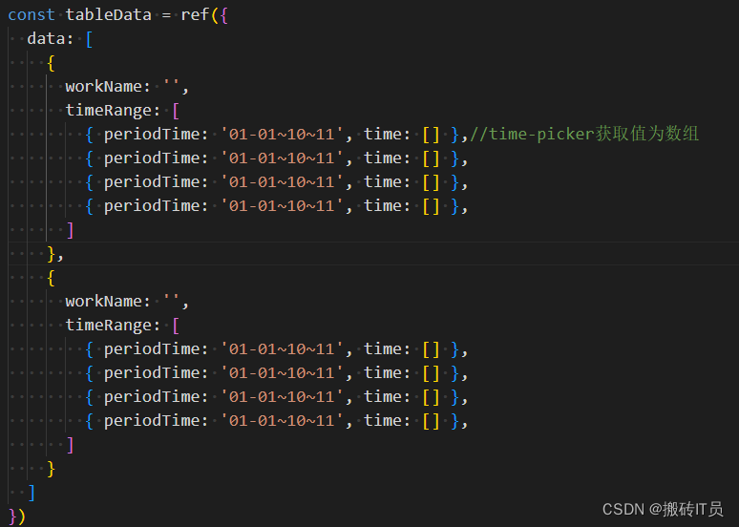Click the 'const' keyword on the first line
The height and width of the screenshot is (527, 739).
tap(32, 14)
